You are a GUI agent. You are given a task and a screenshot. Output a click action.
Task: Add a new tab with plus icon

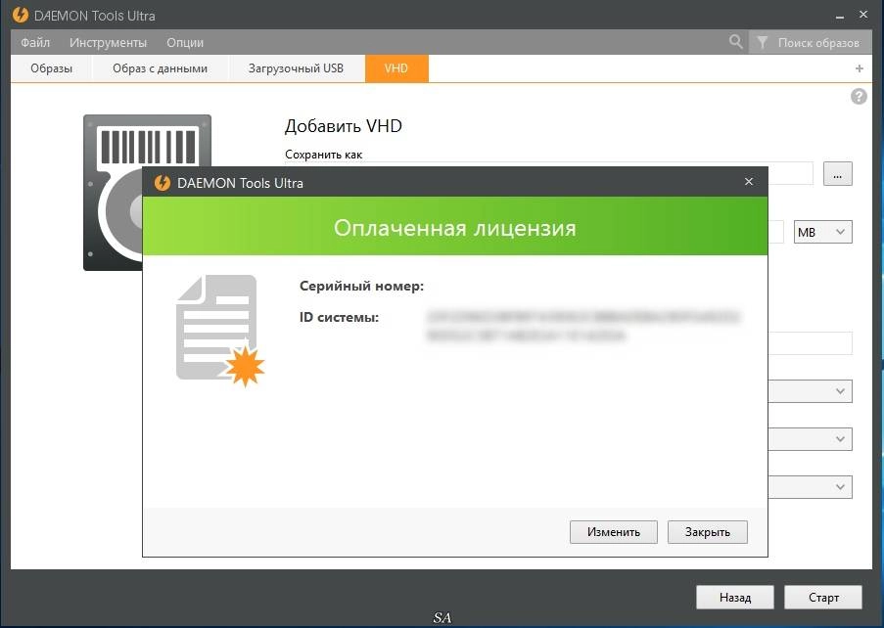click(860, 68)
